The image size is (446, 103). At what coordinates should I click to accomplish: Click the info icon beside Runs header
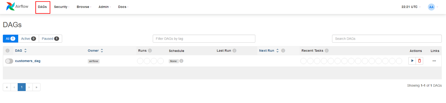[x=150, y=51]
